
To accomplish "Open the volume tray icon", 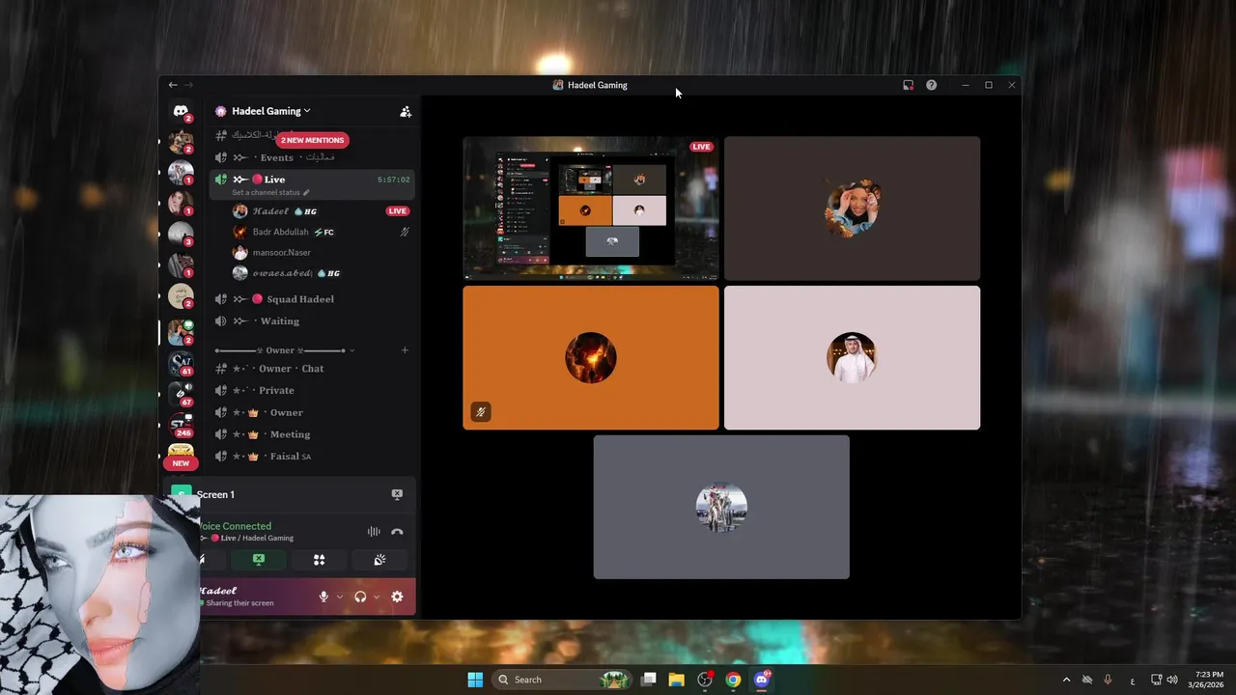I will (x=1172, y=680).
